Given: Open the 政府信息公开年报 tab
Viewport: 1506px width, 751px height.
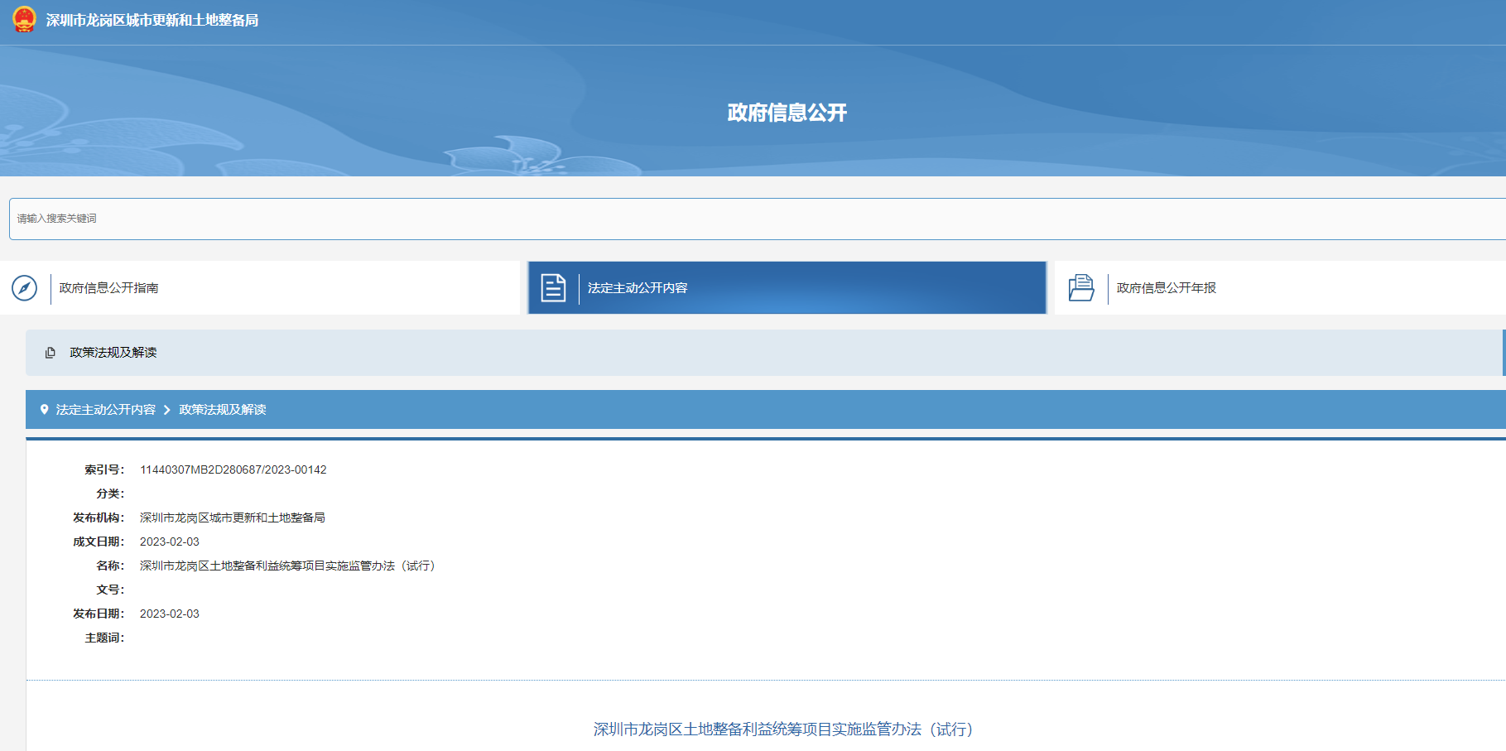Looking at the screenshot, I should (x=1166, y=288).
